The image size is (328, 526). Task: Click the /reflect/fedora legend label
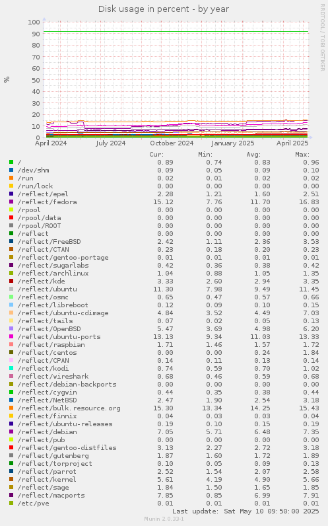pos(48,202)
